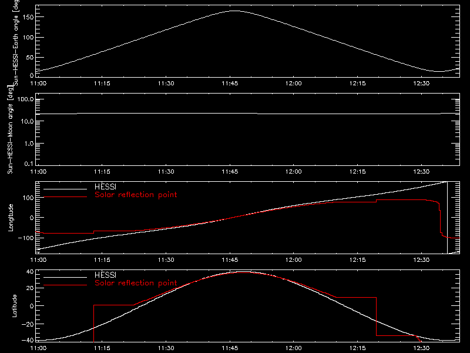Select HESSI legend text in Latitude plot
470x353 pixels.
(105, 275)
